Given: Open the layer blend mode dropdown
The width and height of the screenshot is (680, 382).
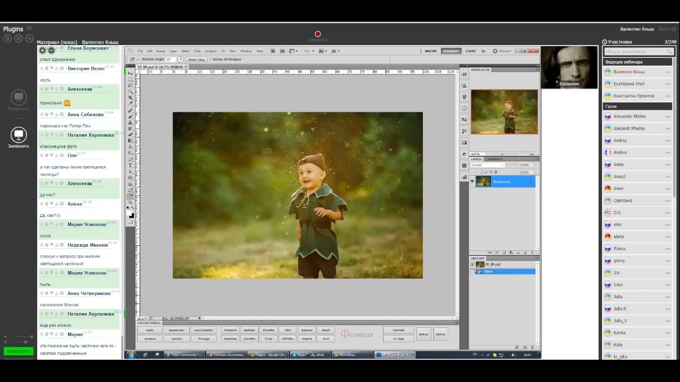Looking at the screenshot, I should (487, 165).
